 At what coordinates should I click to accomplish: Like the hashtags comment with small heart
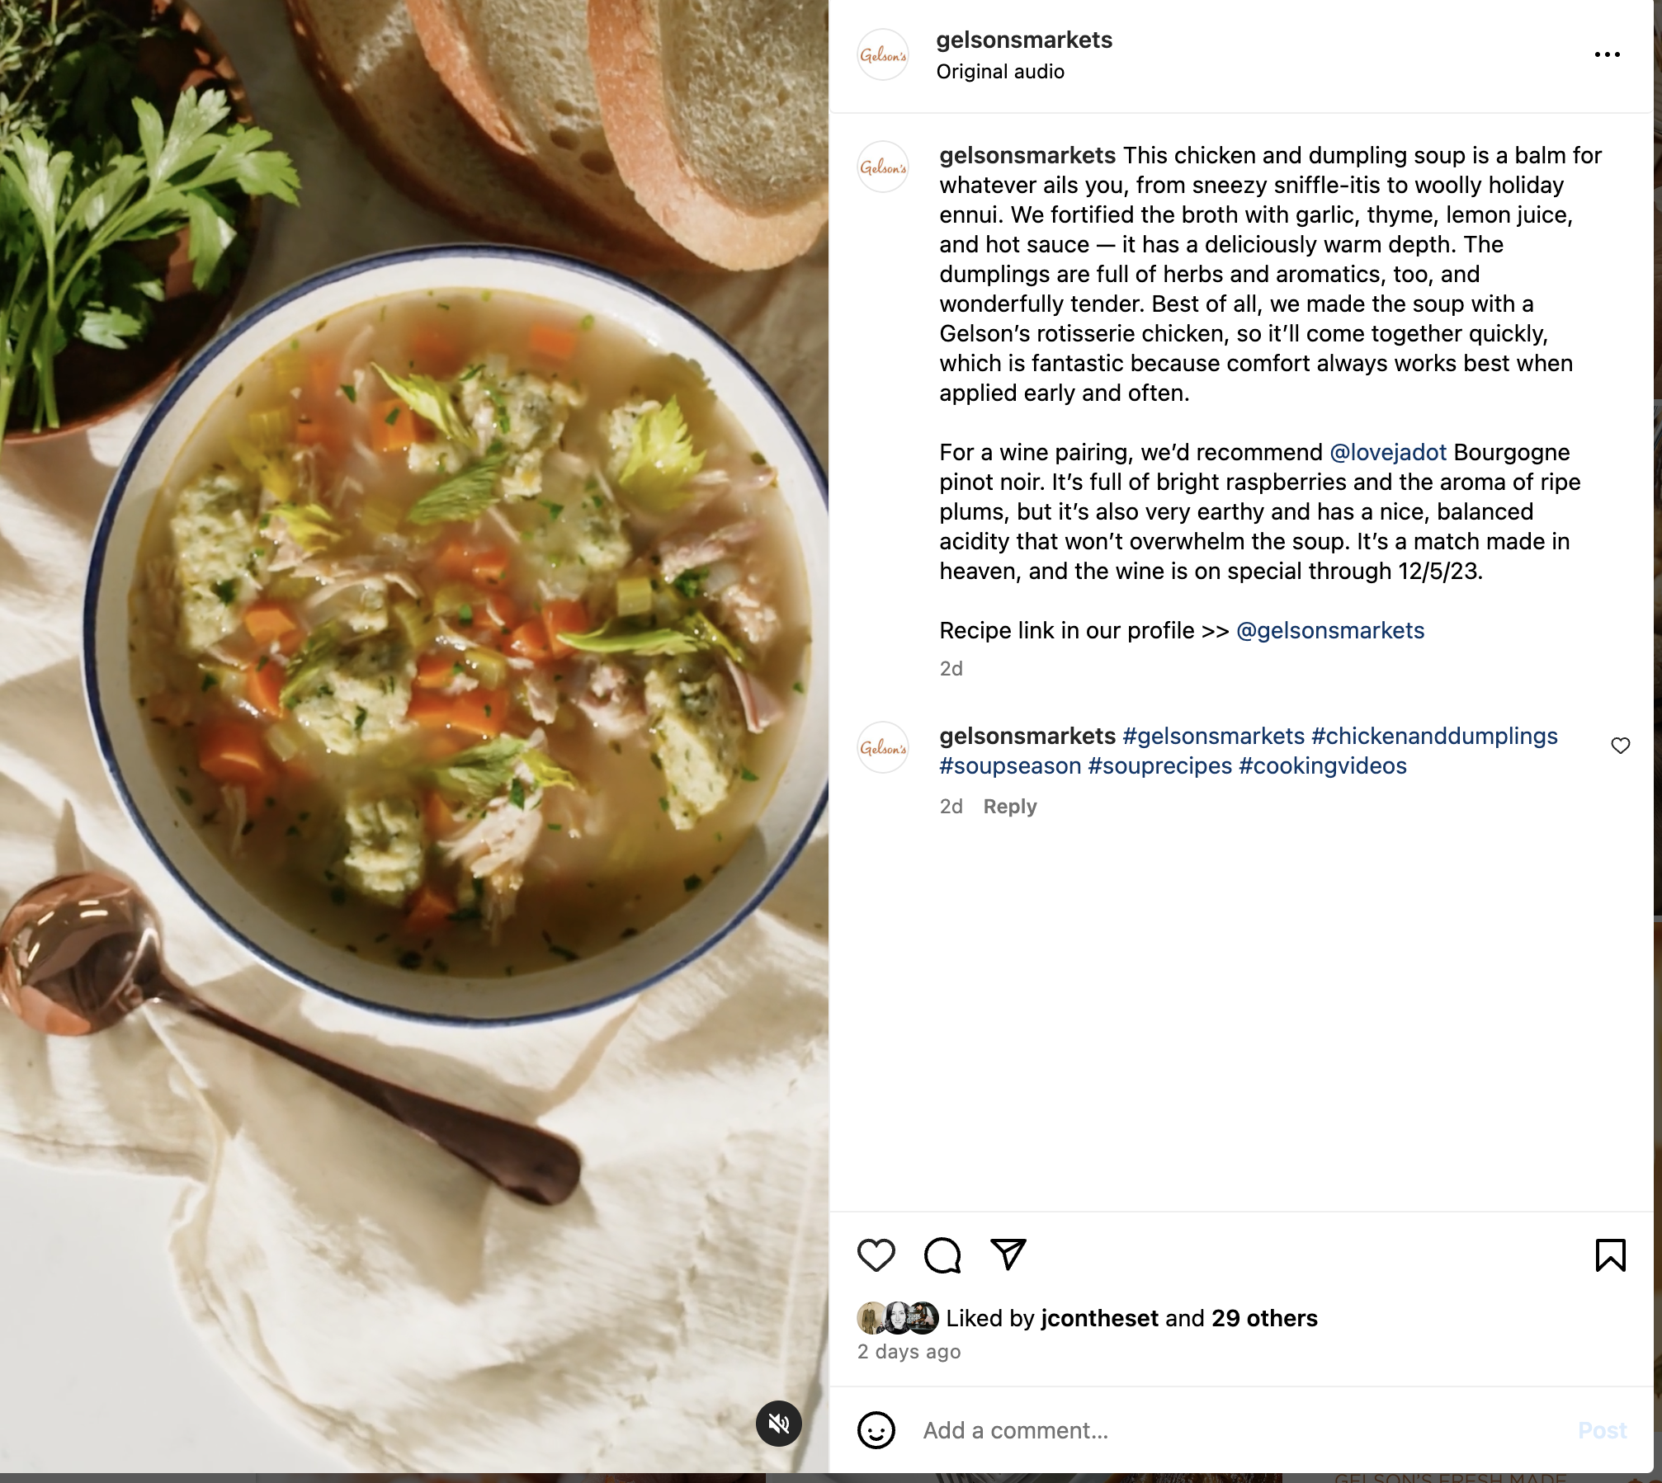(1620, 746)
